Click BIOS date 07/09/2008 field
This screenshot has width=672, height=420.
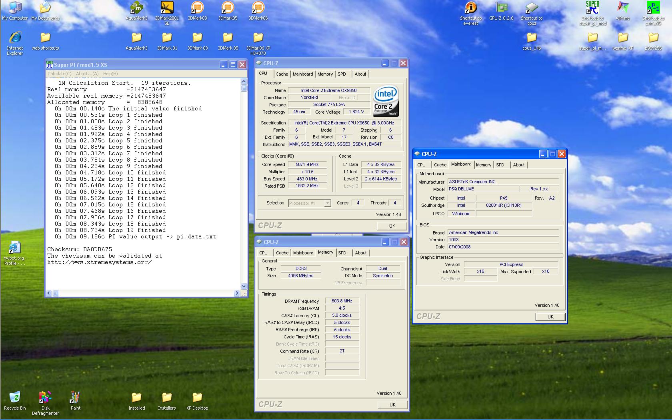(x=503, y=247)
